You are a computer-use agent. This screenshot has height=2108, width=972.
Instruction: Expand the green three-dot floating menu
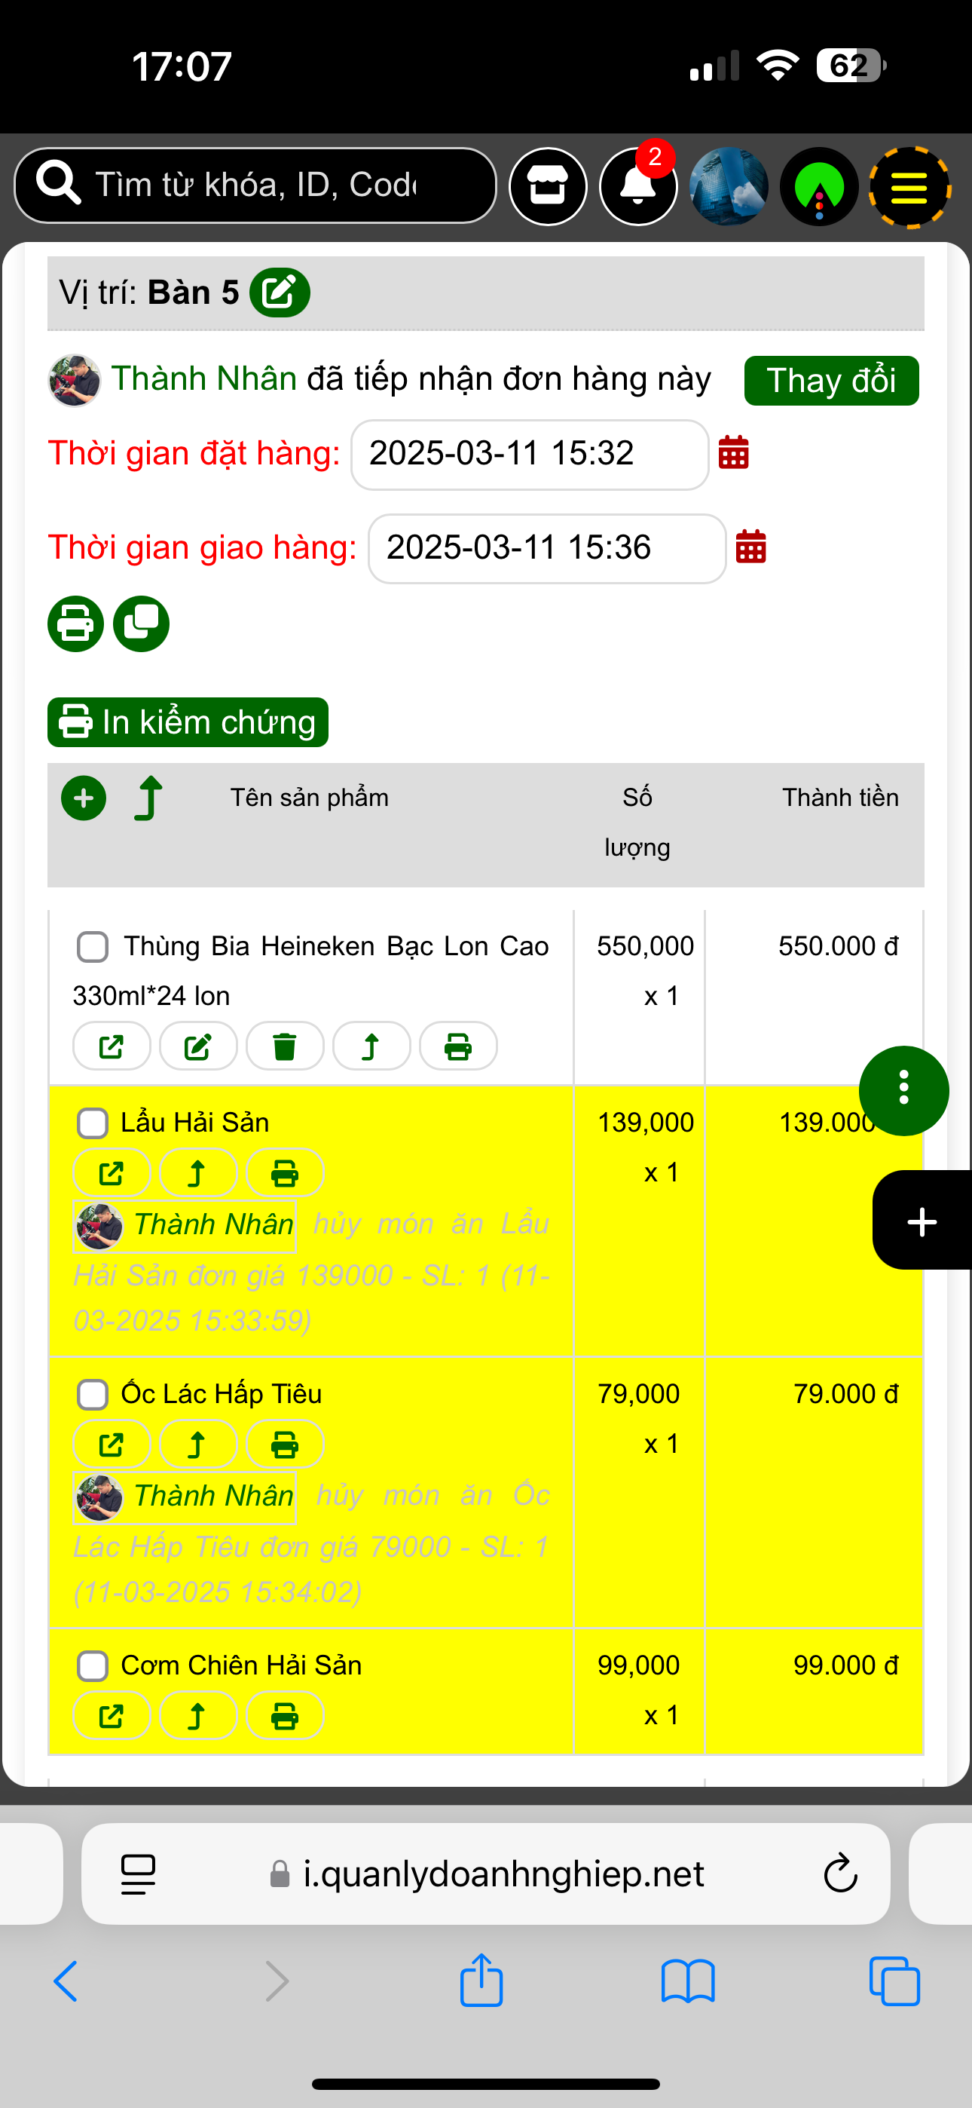click(903, 1090)
